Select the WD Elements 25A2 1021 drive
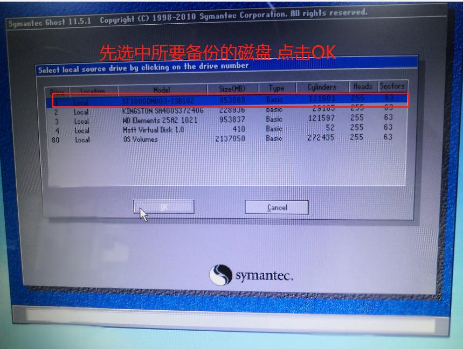 (x=227, y=120)
